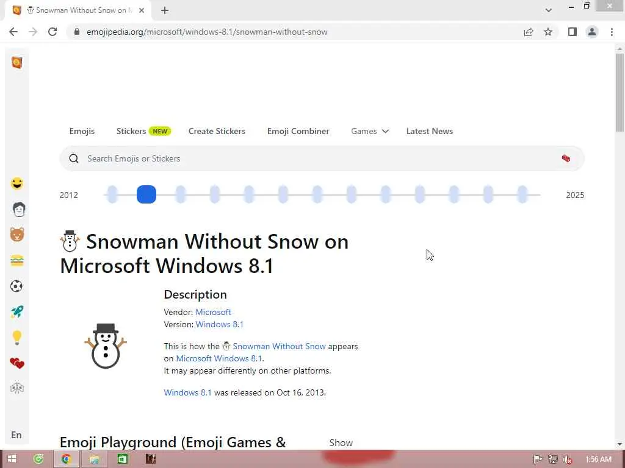Follow the Version Windows 8.1 link

[219, 324]
